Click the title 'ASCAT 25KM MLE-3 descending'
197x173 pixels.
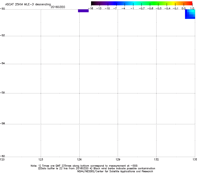(x=28, y=5)
